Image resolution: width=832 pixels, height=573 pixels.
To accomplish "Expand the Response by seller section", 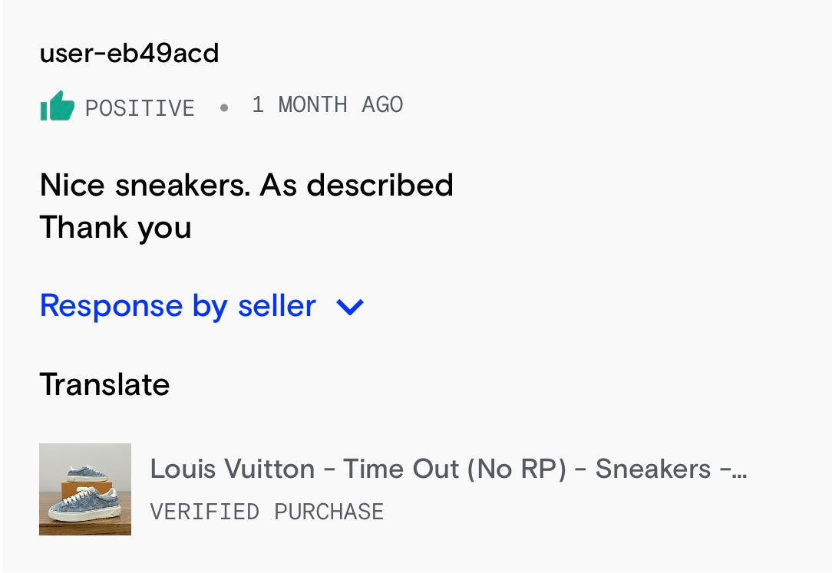I will click(177, 306).
